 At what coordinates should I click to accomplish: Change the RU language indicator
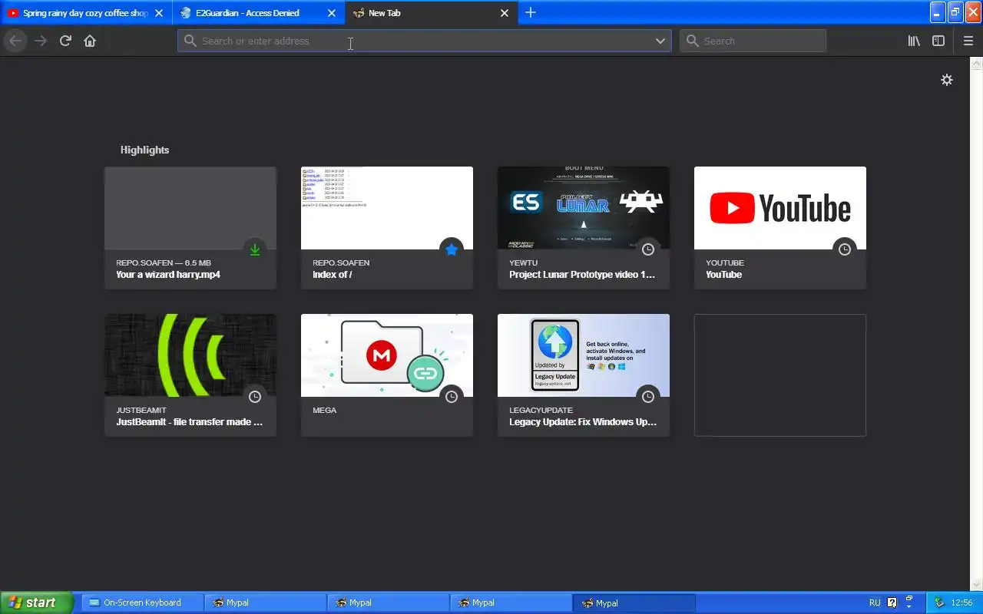click(x=875, y=602)
